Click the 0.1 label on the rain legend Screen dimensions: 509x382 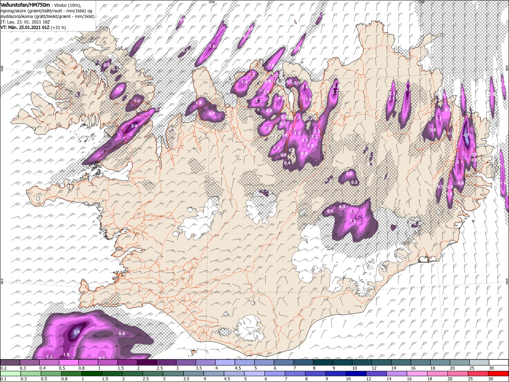3,379
